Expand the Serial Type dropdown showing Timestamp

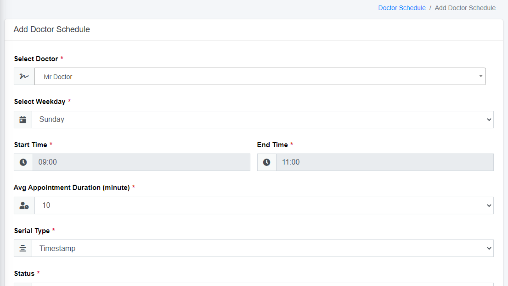tap(489, 248)
